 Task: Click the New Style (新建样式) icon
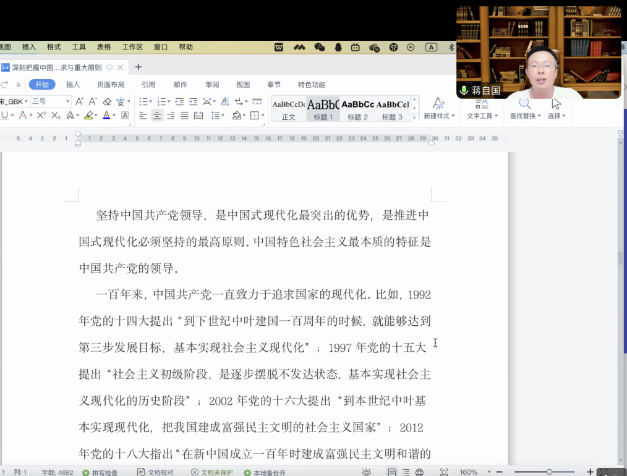pyautogui.click(x=438, y=108)
